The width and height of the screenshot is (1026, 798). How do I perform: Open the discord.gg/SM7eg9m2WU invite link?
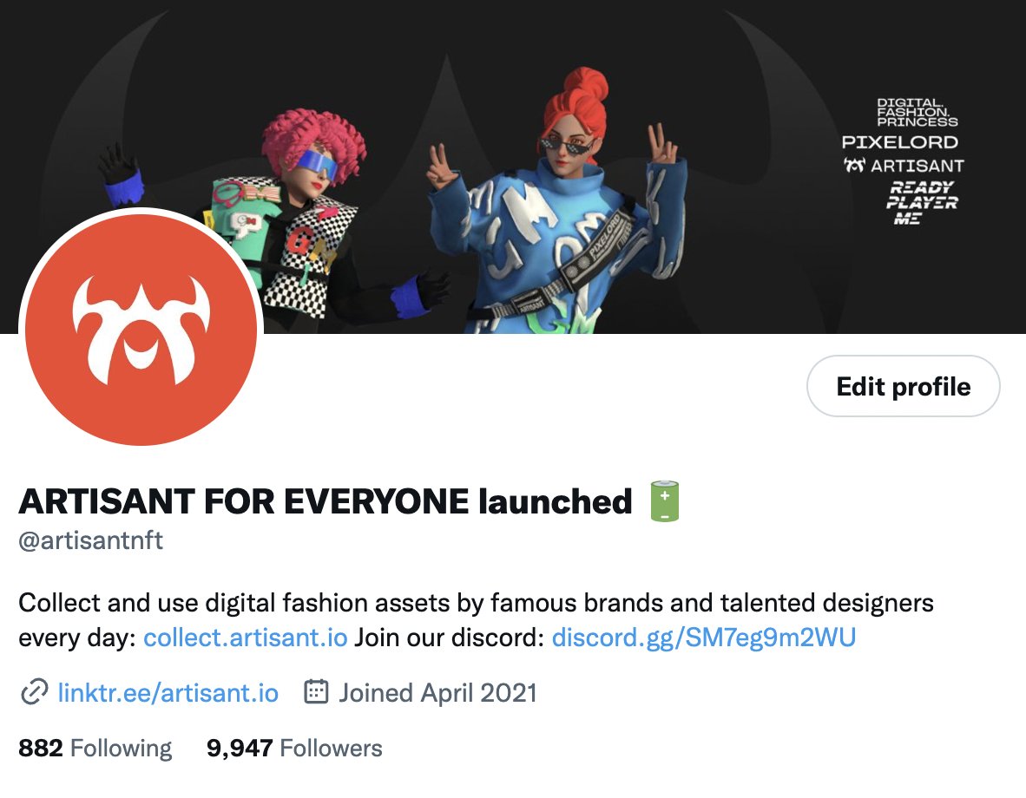click(703, 637)
